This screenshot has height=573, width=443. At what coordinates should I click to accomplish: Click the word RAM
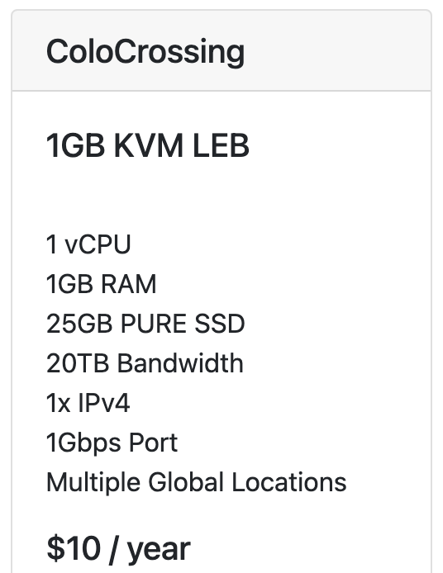coord(129,284)
